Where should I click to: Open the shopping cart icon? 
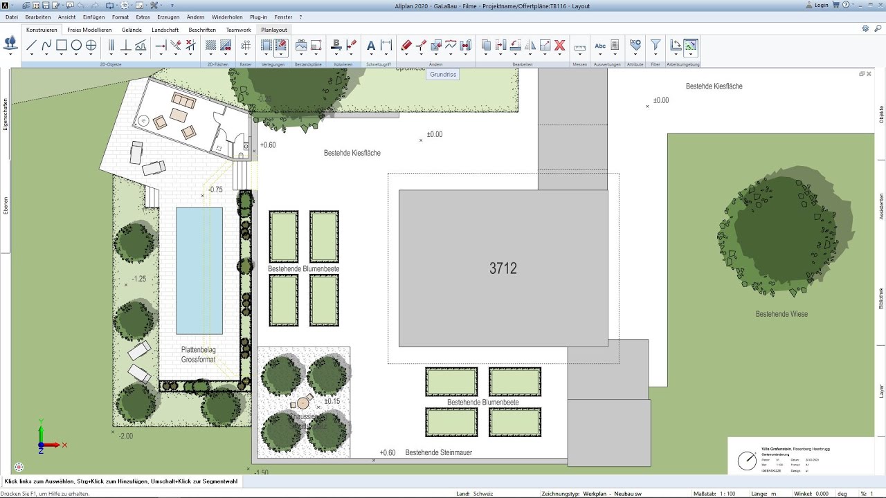click(x=836, y=5)
